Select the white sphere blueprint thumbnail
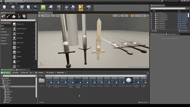Viewport: 190px width, 107px height. click(x=129, y=81)
